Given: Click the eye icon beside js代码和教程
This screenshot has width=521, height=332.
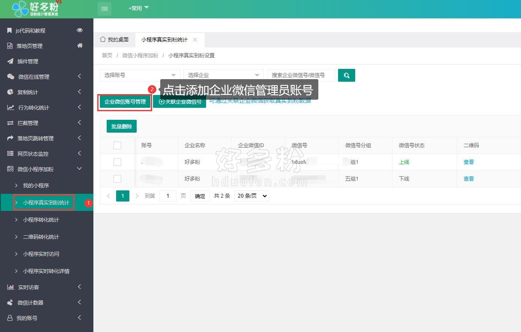Looking at the screenshot, I should pyautogui.click(x=80, y=30).
